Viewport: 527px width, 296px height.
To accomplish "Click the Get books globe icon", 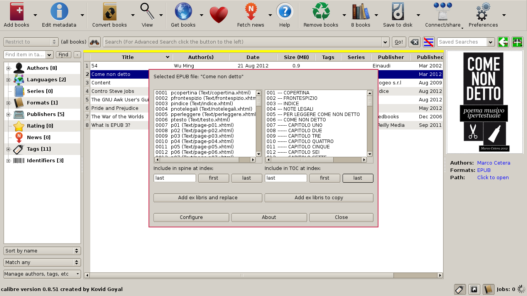I will click(183, 12).
